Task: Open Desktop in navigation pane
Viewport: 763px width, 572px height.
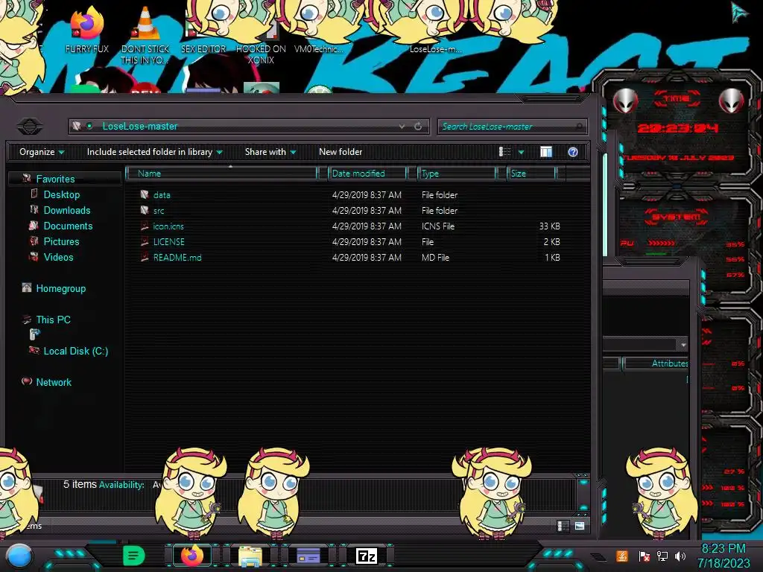Action: tap(61, 194)
